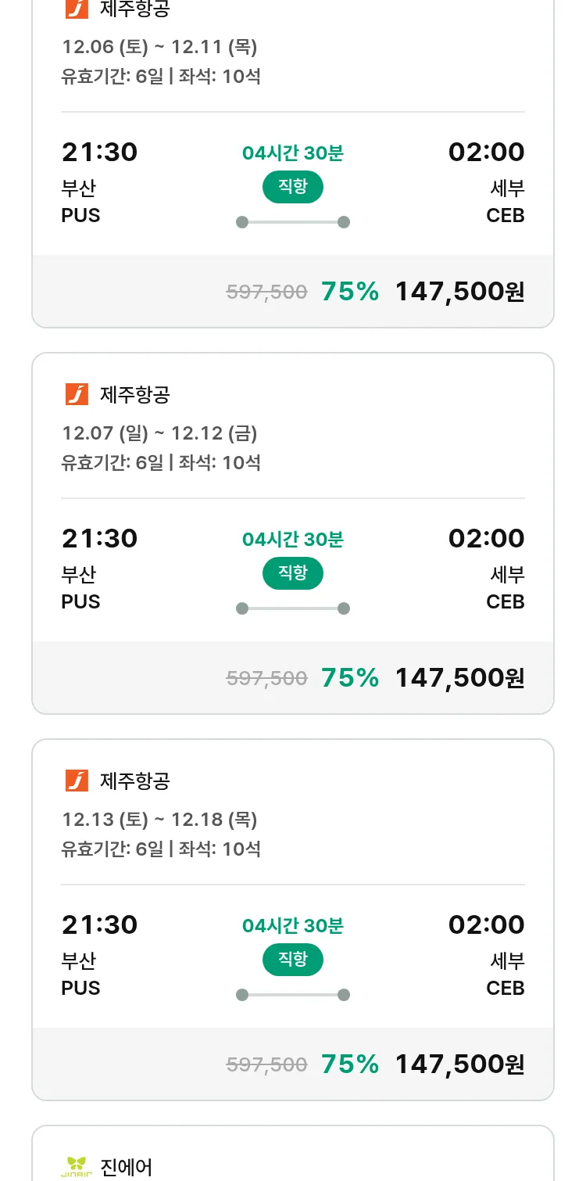
Task: Select the 147,500원 price on the 12.07 flight
Action: pos(459,678)
